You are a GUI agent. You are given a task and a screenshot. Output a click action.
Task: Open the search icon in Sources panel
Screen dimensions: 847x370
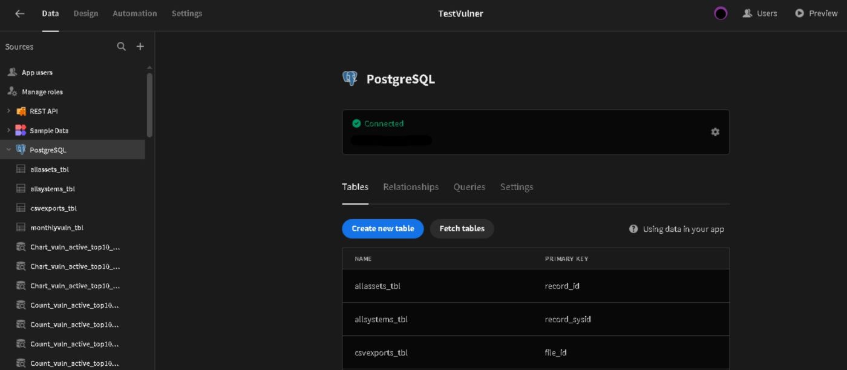[x=122, y=47]
